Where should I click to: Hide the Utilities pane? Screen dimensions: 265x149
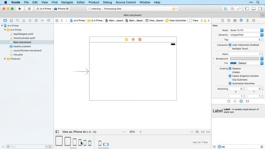pyautogui.click(x=260, y=9)
